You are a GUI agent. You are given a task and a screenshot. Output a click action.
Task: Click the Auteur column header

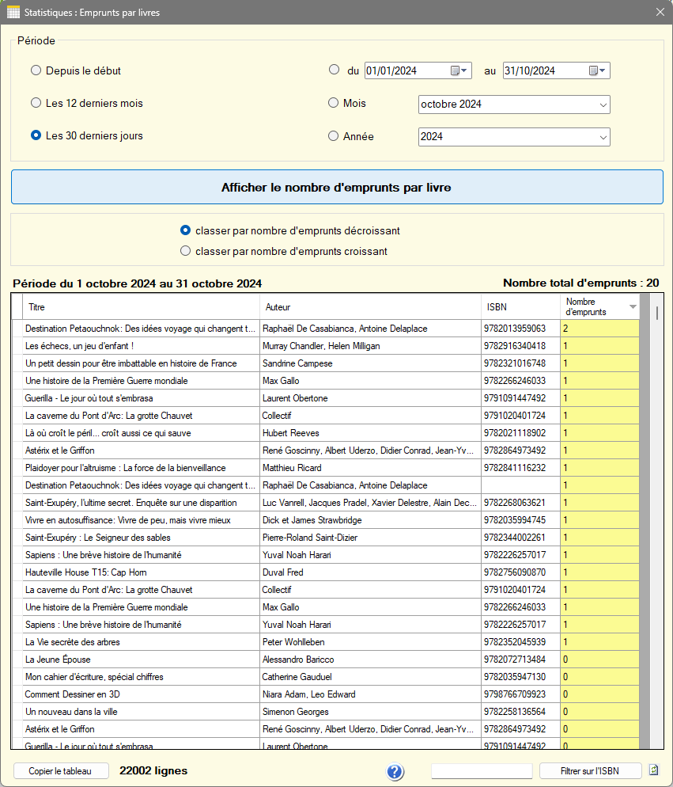coord(370,306)
